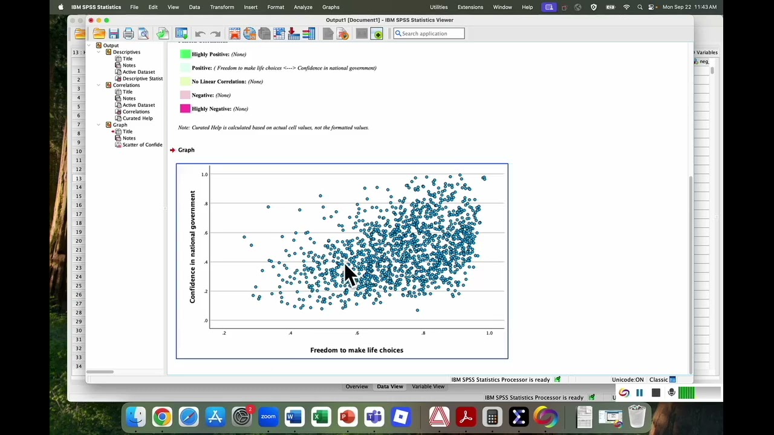774x435 pixels.
Task: Select Correlations table item in outline
Action: [x=136, y=112]
